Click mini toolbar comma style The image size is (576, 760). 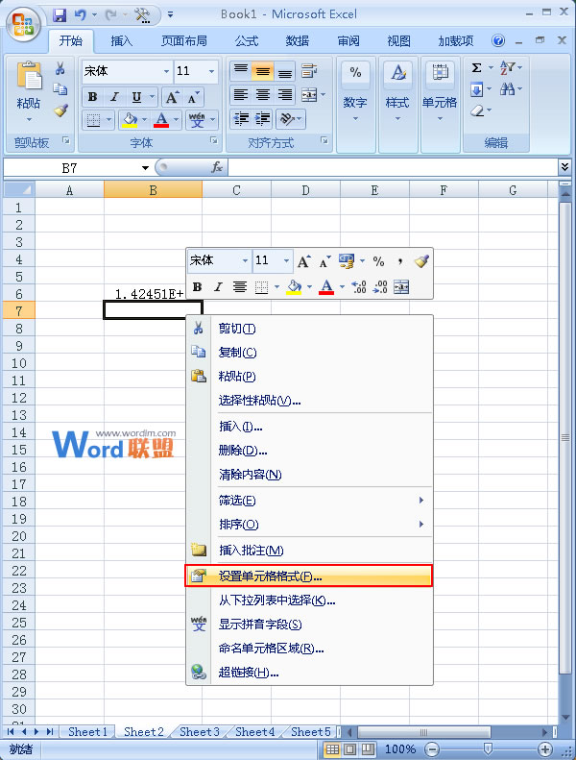[399, 261]
